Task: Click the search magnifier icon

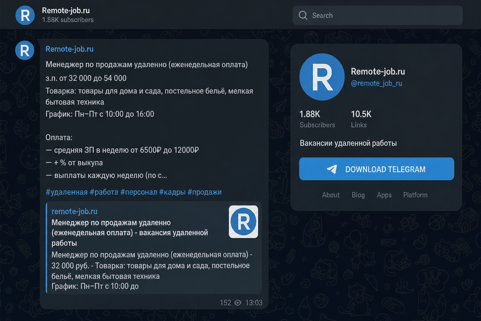Action: click(x=303, y=15)
